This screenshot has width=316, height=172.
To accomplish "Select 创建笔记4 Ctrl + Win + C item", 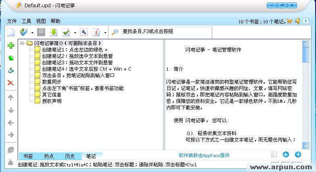I will pyautogui.click(x=87, y=69).
